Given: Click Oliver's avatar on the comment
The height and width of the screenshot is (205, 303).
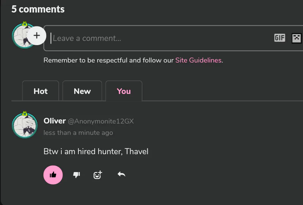Looking at the screenshot, I should [24, 126].
